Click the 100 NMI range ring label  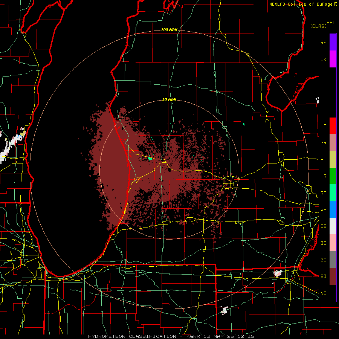[x=169, y=30]
